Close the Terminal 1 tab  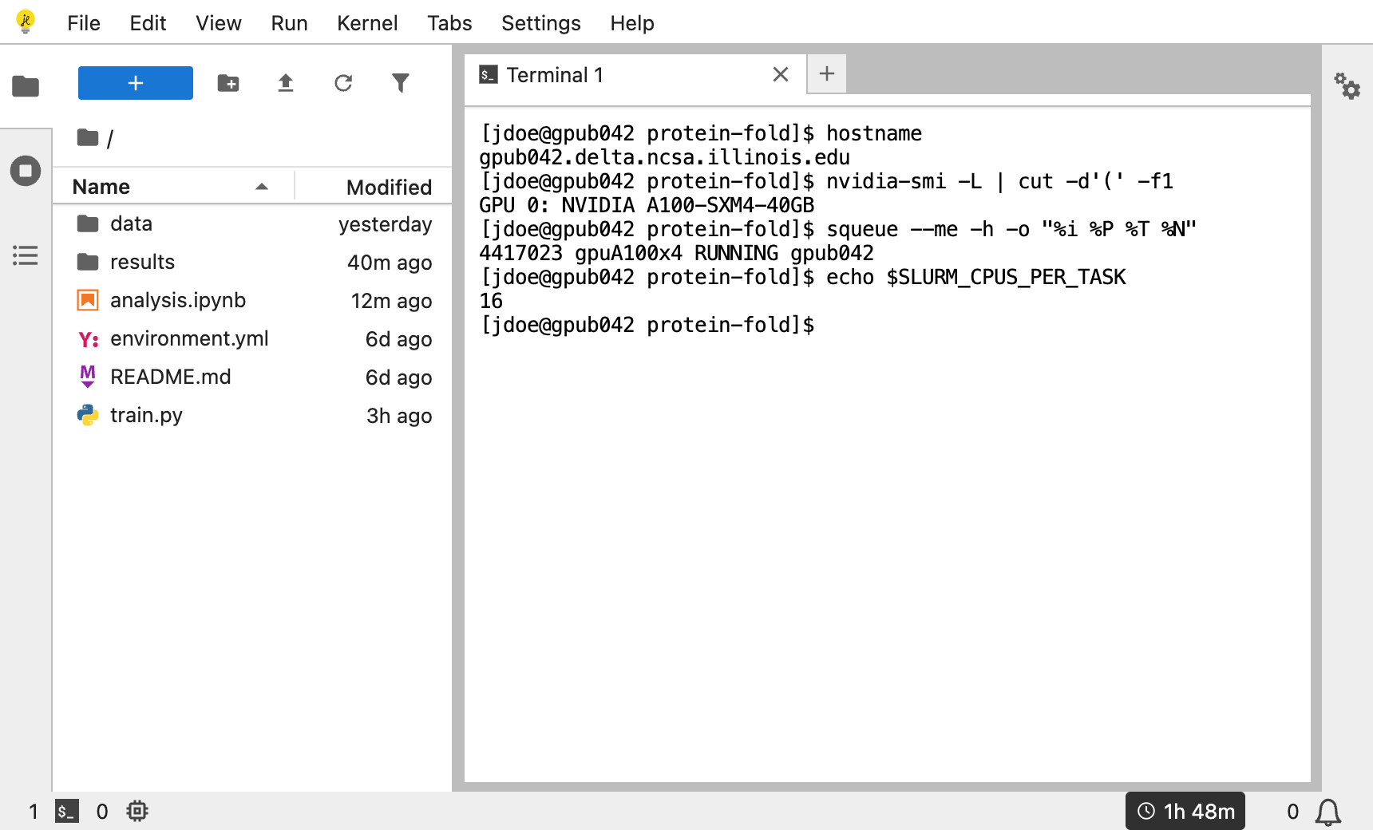781,75
